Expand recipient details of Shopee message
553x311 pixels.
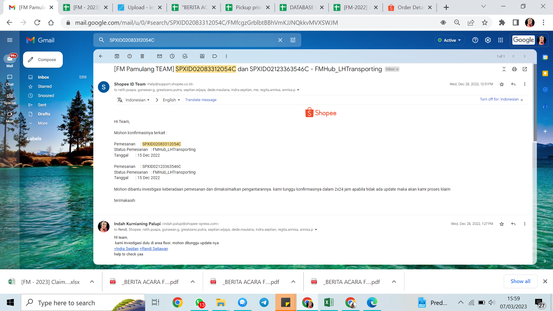coord(298,90)
